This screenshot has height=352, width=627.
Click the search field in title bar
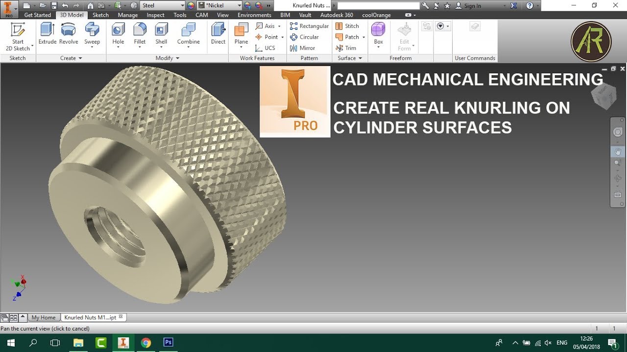click(378, 6)
